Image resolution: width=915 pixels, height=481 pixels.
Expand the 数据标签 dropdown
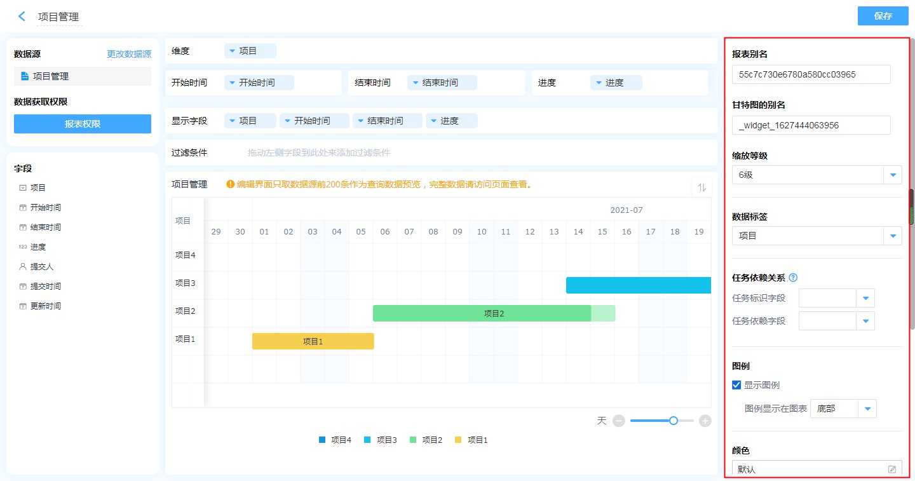[893, 236]
